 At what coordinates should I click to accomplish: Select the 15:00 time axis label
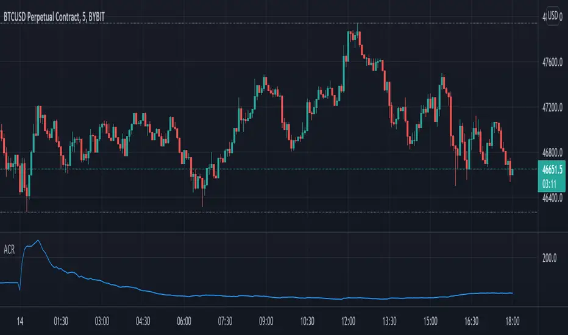pos(430,320)
